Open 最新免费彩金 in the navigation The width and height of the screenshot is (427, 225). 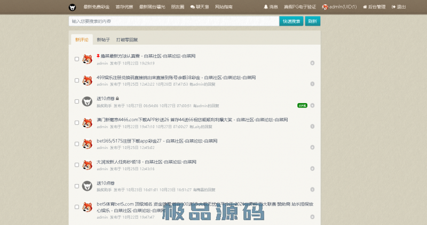tap(96, 7)
